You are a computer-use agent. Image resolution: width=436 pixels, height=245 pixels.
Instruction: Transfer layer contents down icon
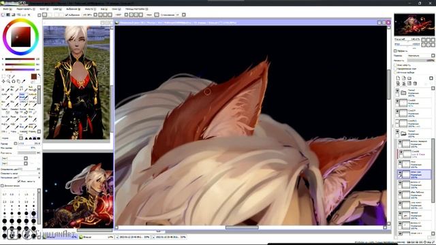[398, 83]
